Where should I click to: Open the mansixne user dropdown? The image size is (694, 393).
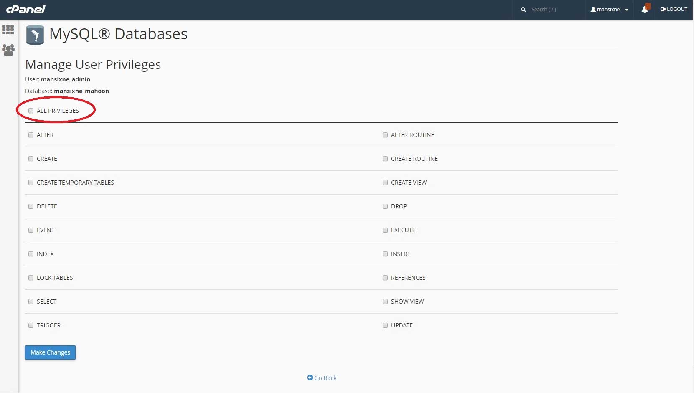[609, 10]
